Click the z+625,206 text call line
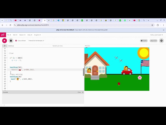 click(22, 79)
